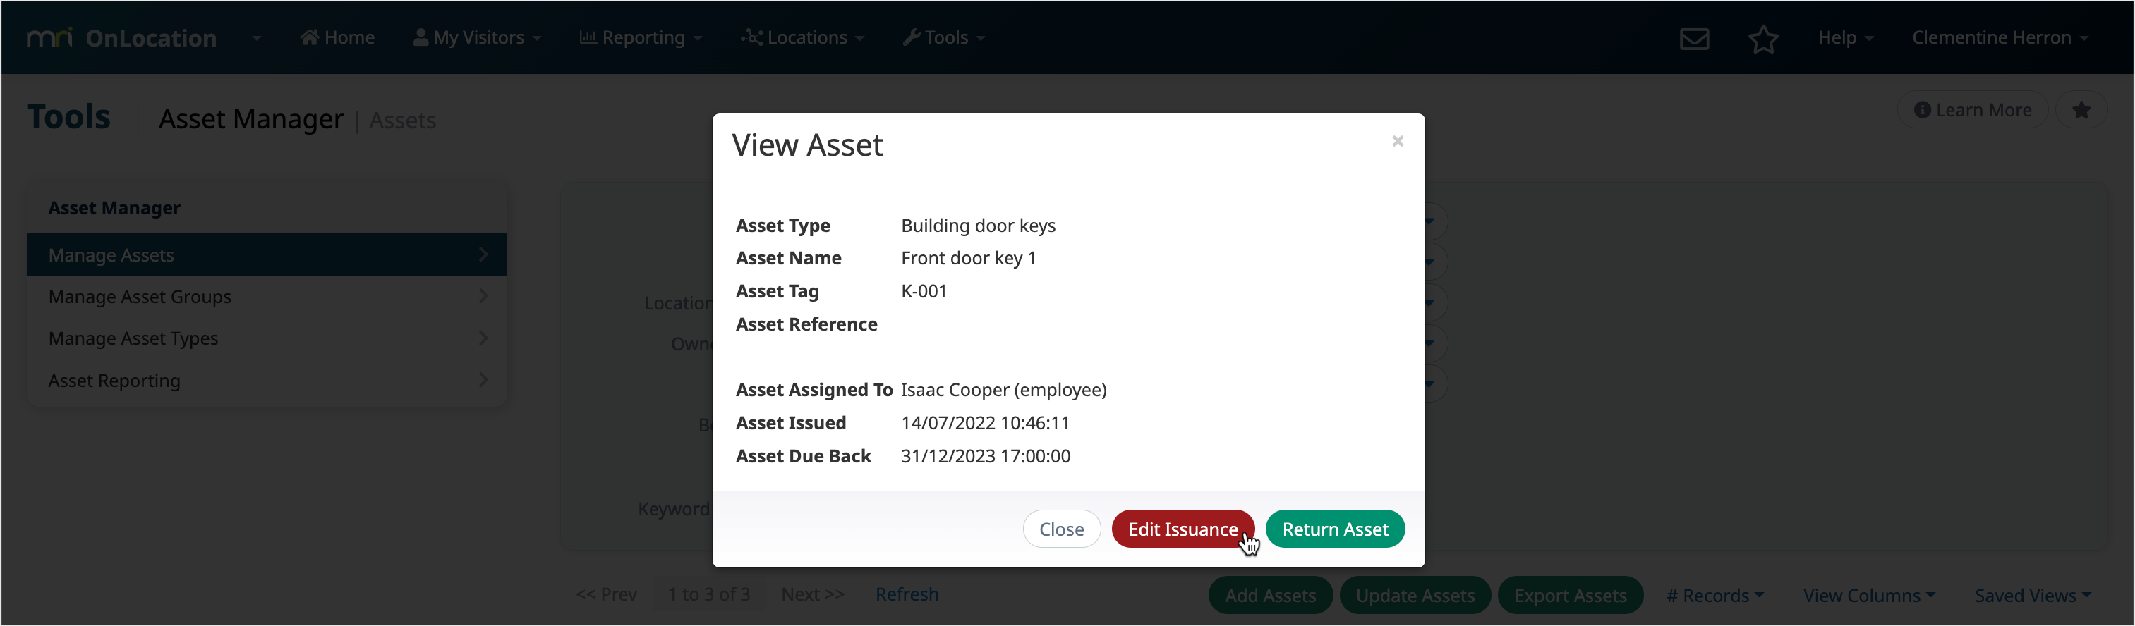Screen dimensions: 2135x626
Task: Click the '1 to 3 of 3' pagination text
Action: coord(708,594)
